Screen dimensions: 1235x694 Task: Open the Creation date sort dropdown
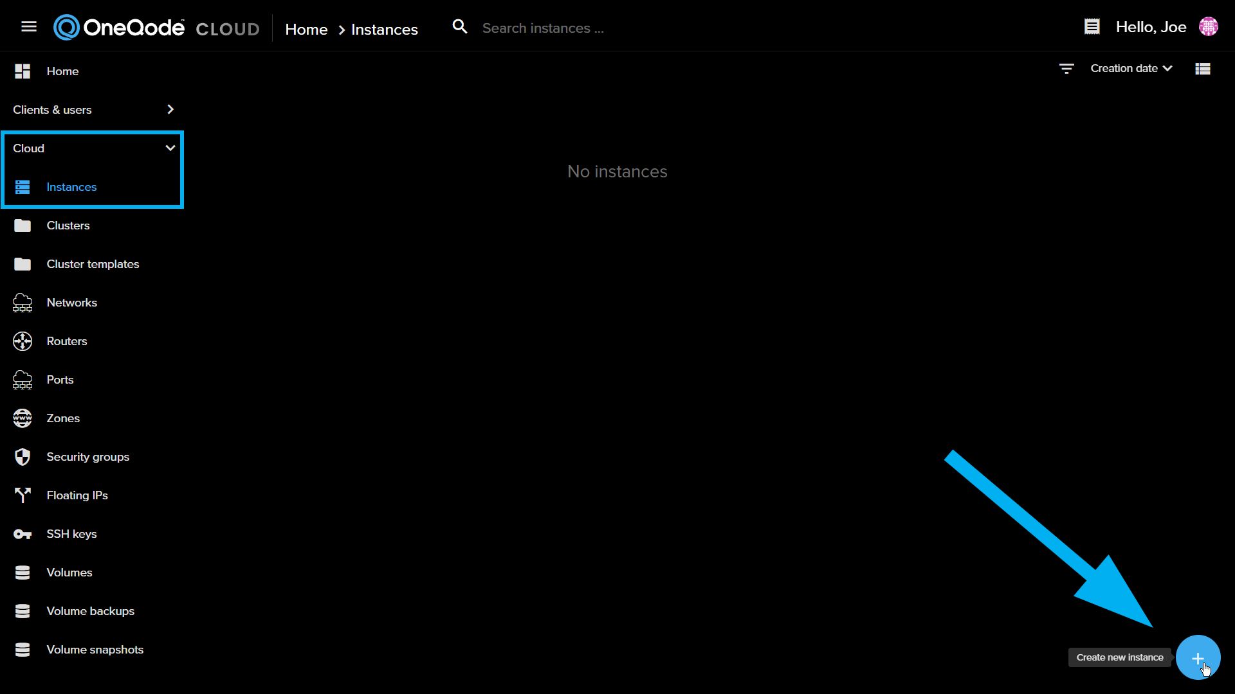tap(1131, 68)
